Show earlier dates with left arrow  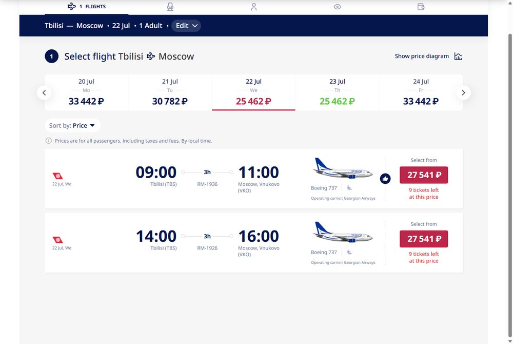tap(44, 92)
